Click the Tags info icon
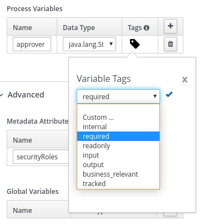Screen dimensions: 200x224 coord(147,28)
